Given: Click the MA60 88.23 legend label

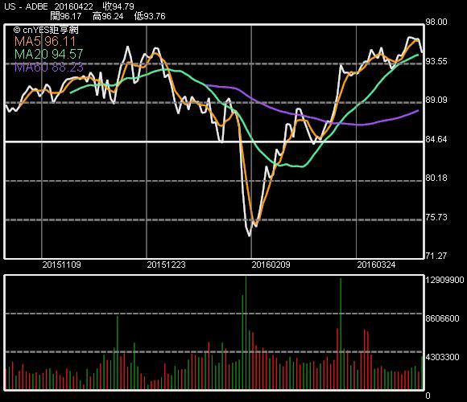Looking at the screenshot, I should click(49, 68).
